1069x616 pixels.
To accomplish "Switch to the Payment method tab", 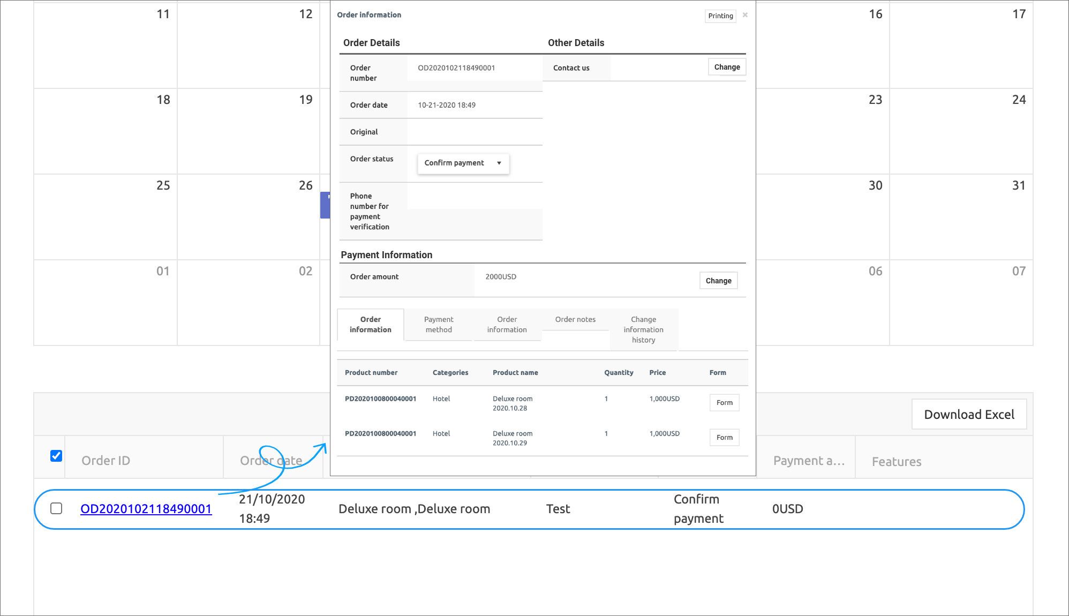I will [438, 325].
